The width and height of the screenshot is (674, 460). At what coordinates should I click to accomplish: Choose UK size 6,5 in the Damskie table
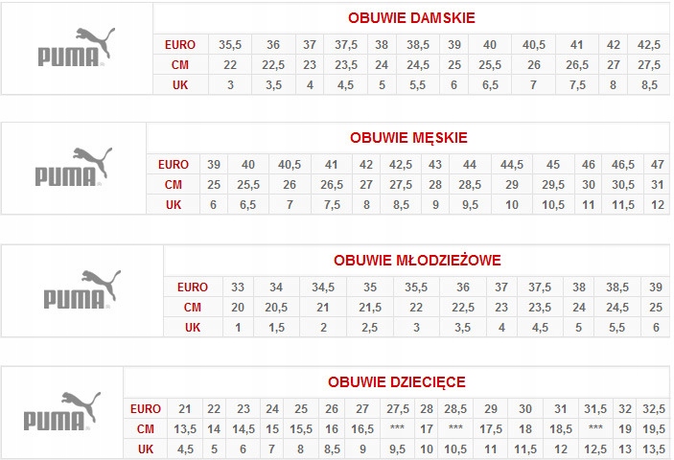490,85
